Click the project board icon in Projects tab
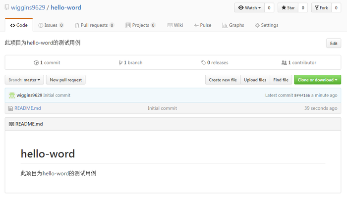 128,25
